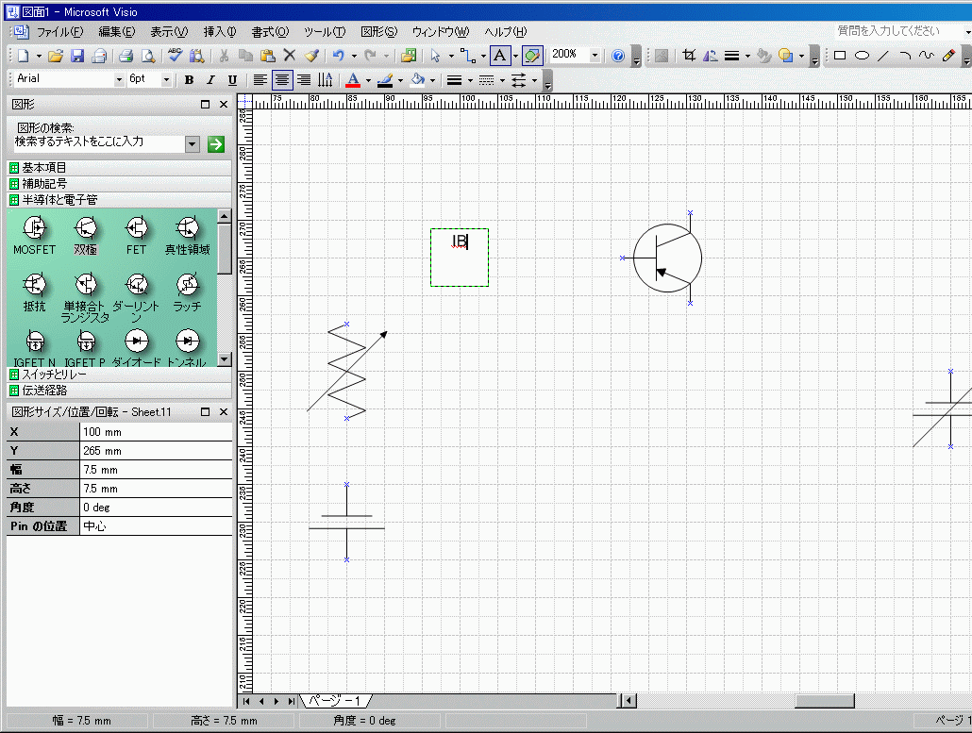Open the zoom level dropdown
The width and height of the screenshot is (972, 733).
[595, 56]
